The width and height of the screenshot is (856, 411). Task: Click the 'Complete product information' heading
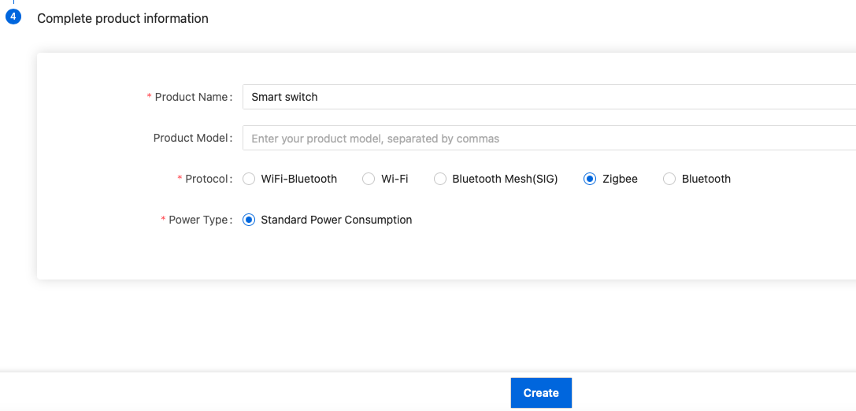[123, 19]
